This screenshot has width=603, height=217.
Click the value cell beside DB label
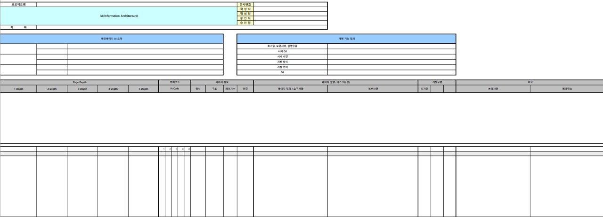click(391, 72)
